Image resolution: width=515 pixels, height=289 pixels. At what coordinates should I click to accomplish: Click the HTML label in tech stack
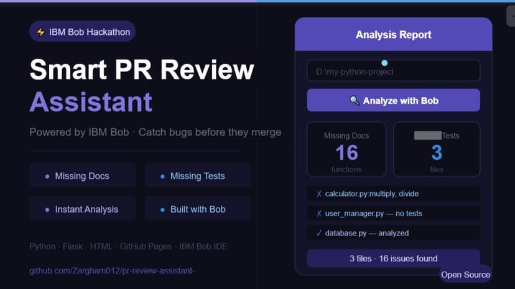click(101, 246)
